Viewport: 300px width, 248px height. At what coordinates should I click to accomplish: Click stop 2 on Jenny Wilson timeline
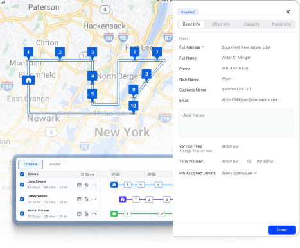click(x=149, y=199)
